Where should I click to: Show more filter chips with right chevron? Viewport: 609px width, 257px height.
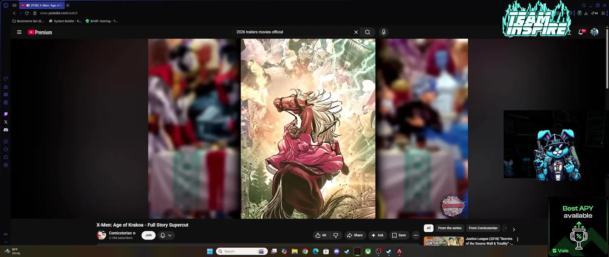point(514,230)
